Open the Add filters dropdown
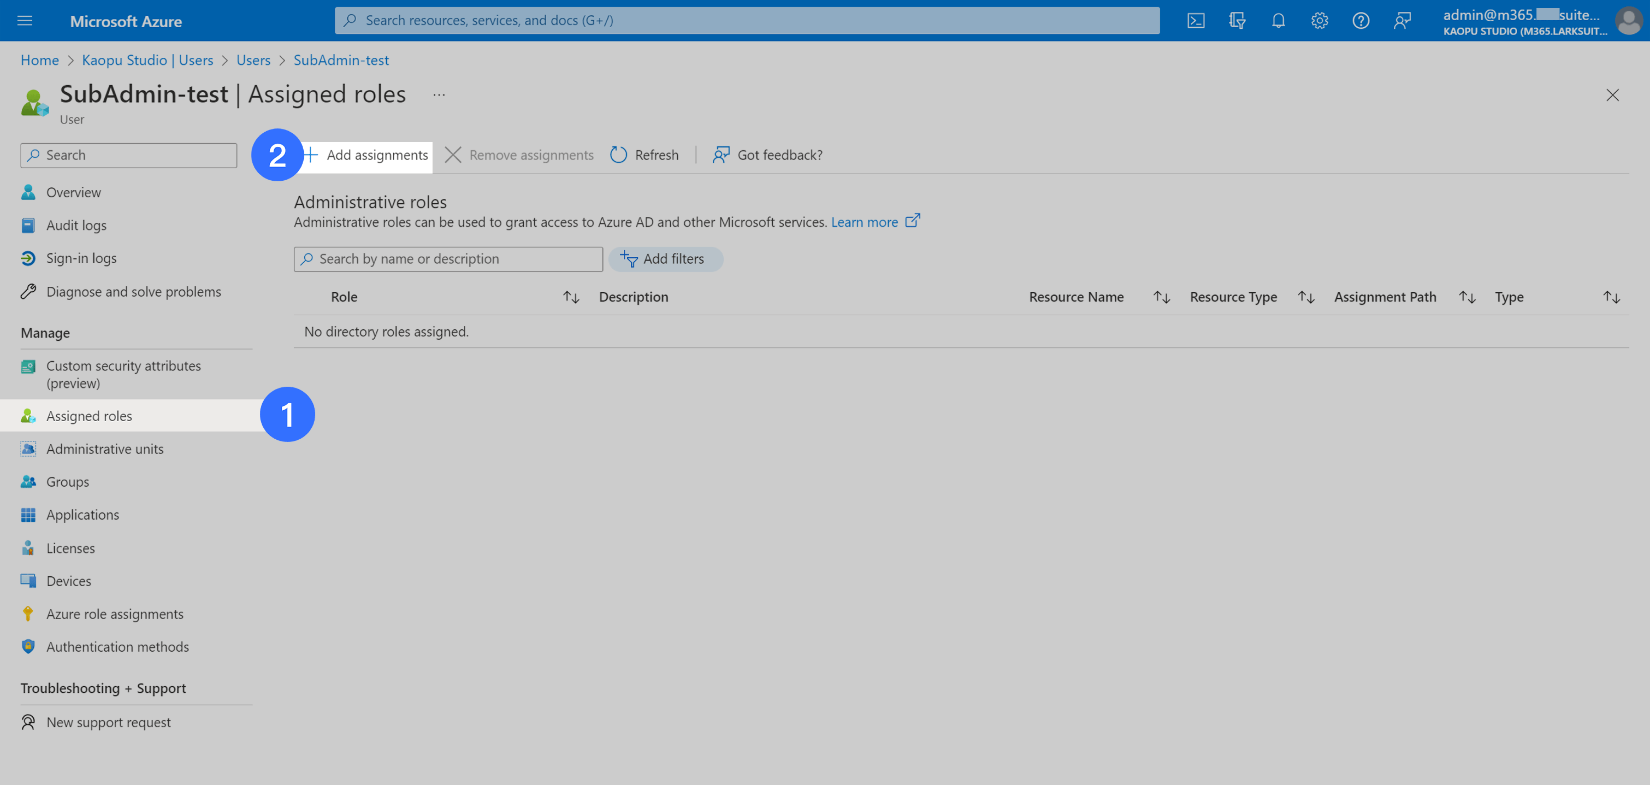1650x785 pixels. [x=666, y=259]
